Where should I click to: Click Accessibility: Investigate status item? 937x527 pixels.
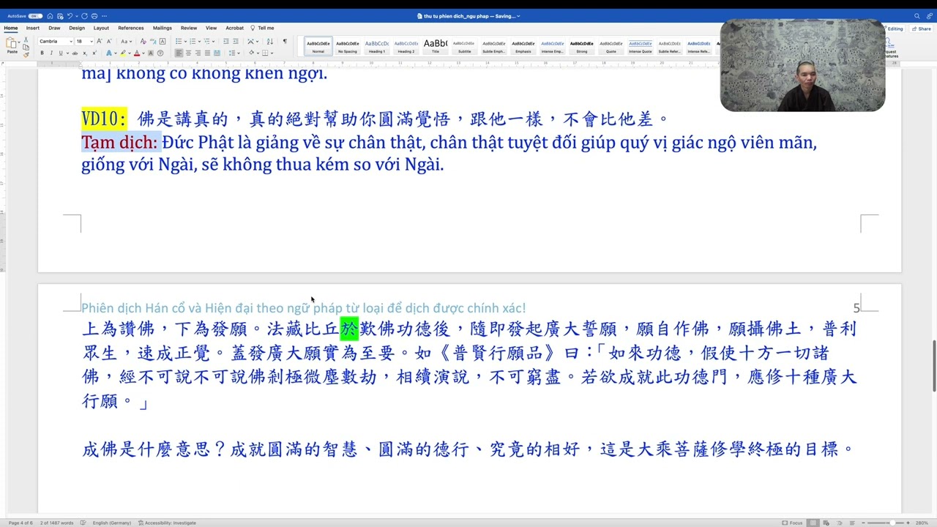(167, 523)
